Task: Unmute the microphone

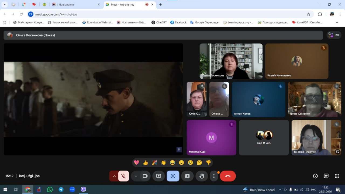Action: pos(123,176)
